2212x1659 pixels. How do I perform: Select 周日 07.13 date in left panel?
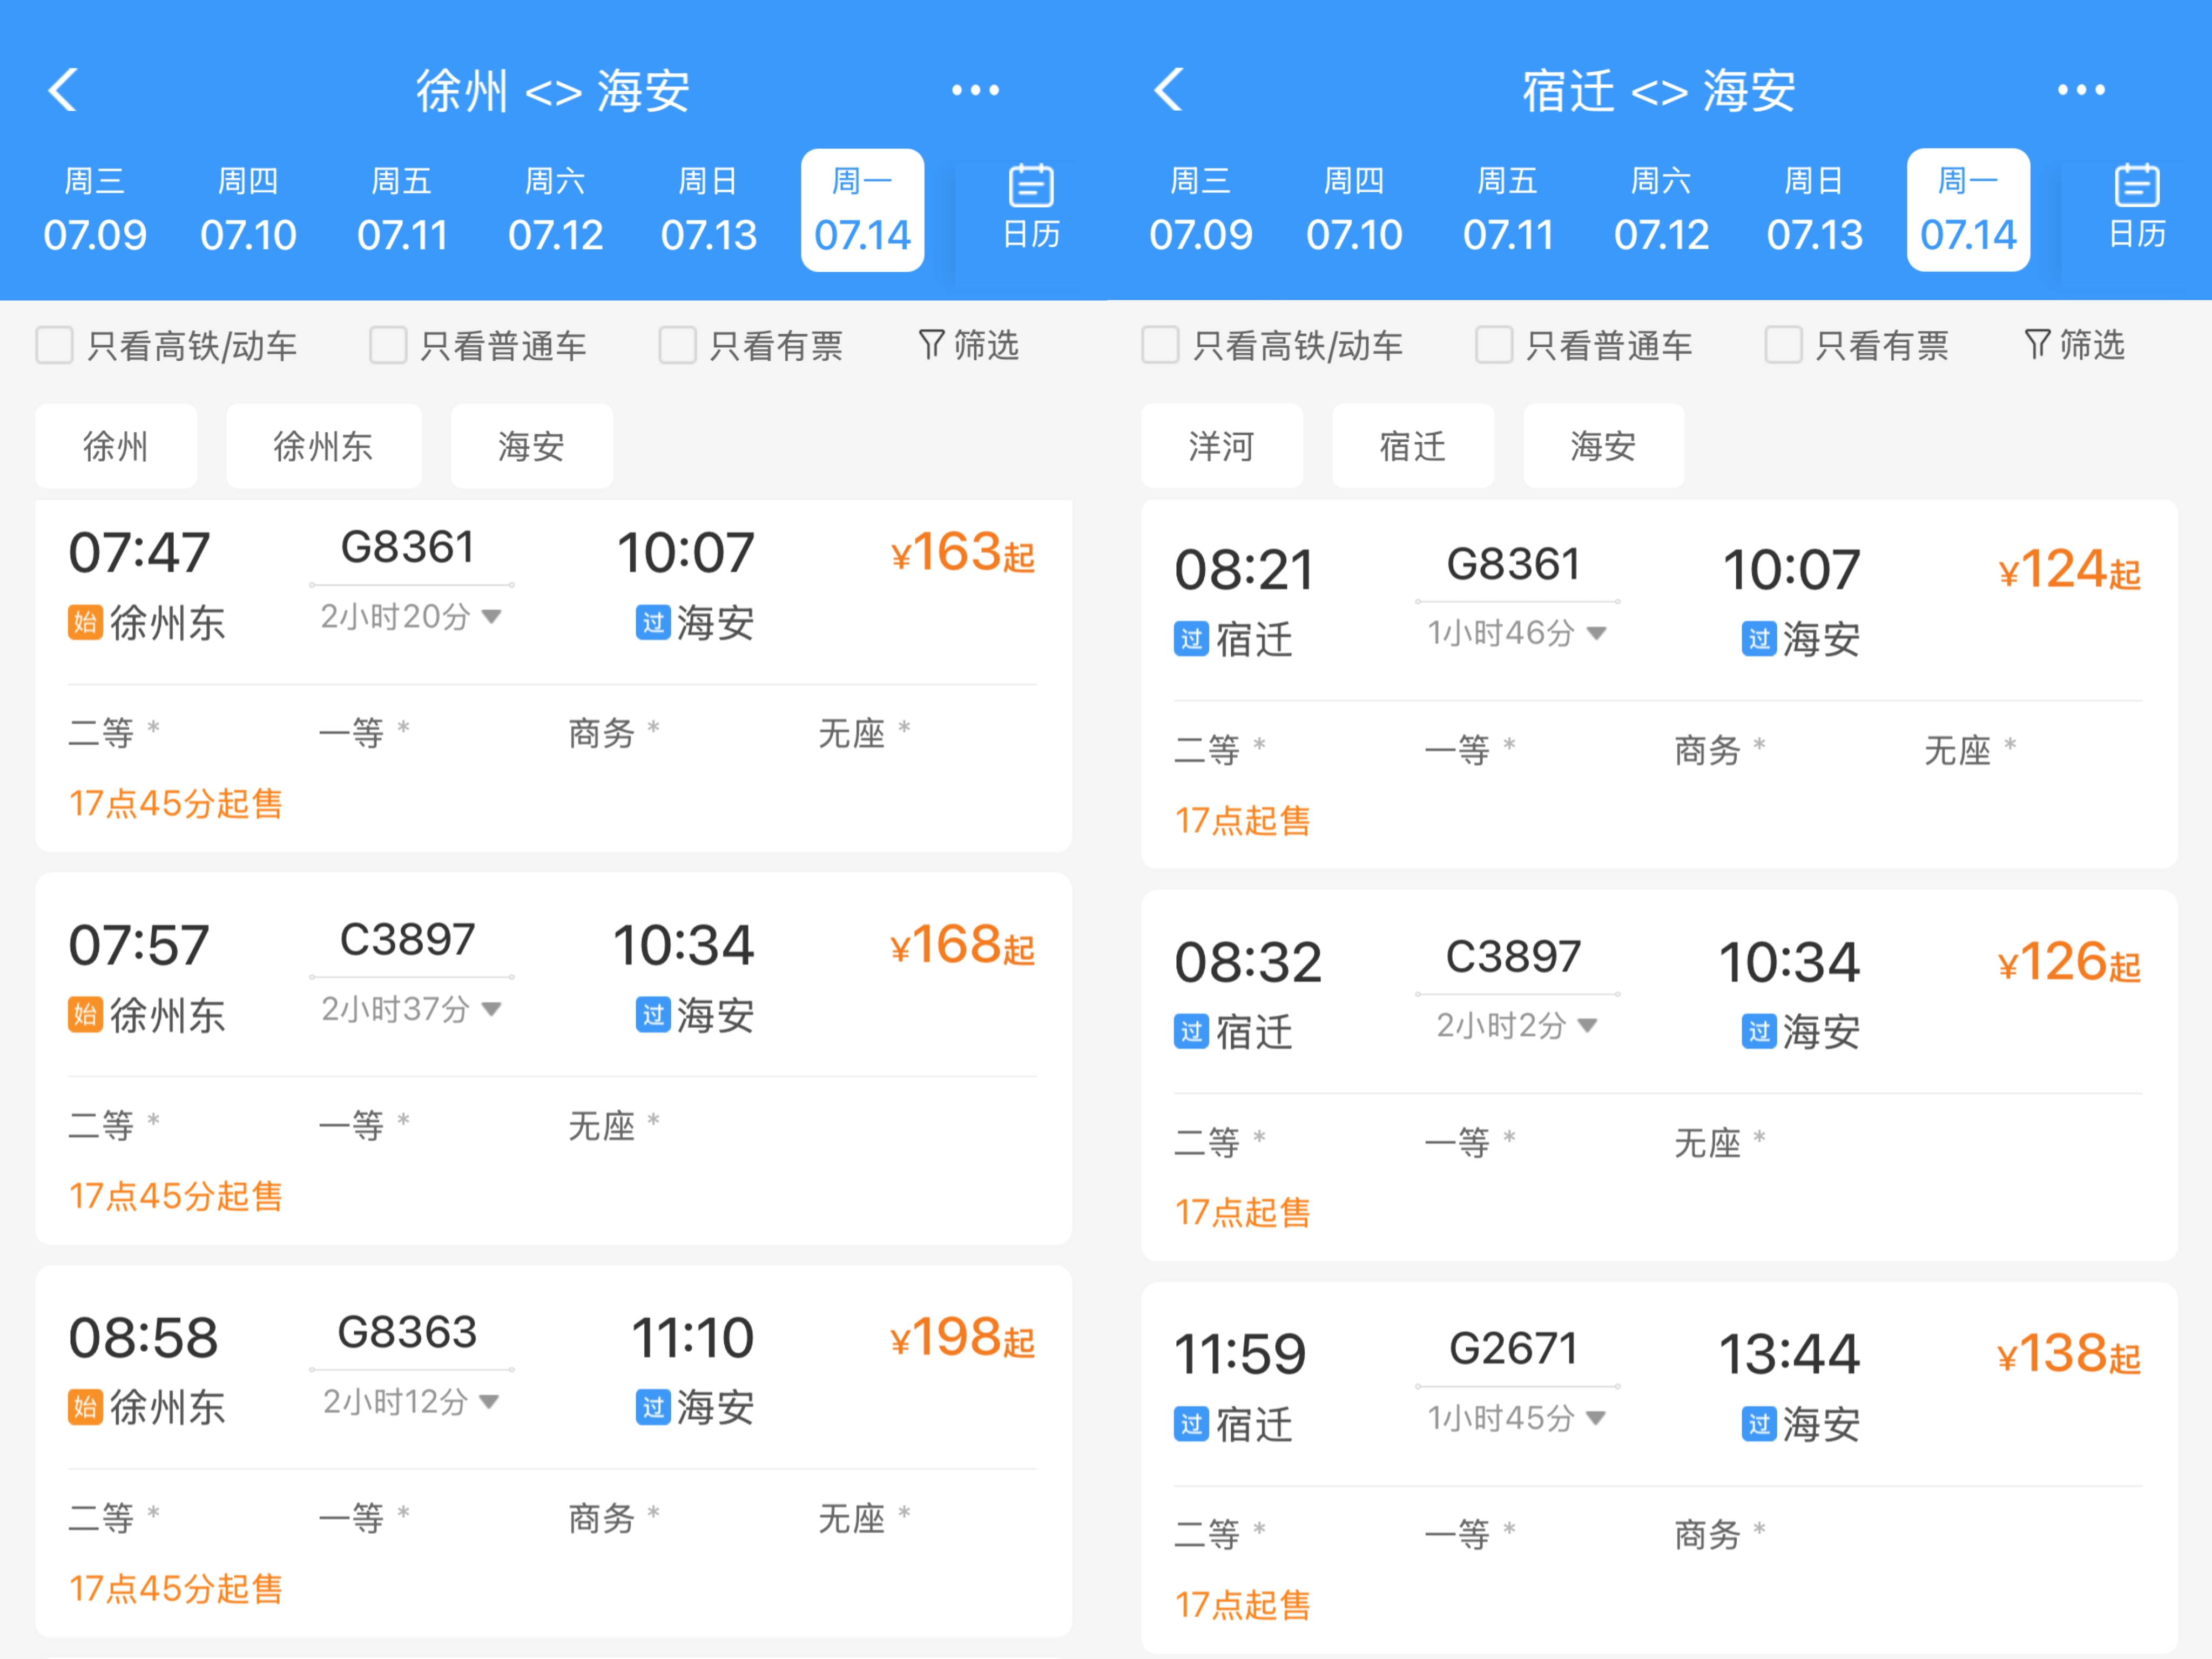pyautogui.click(x=708, y=210)
